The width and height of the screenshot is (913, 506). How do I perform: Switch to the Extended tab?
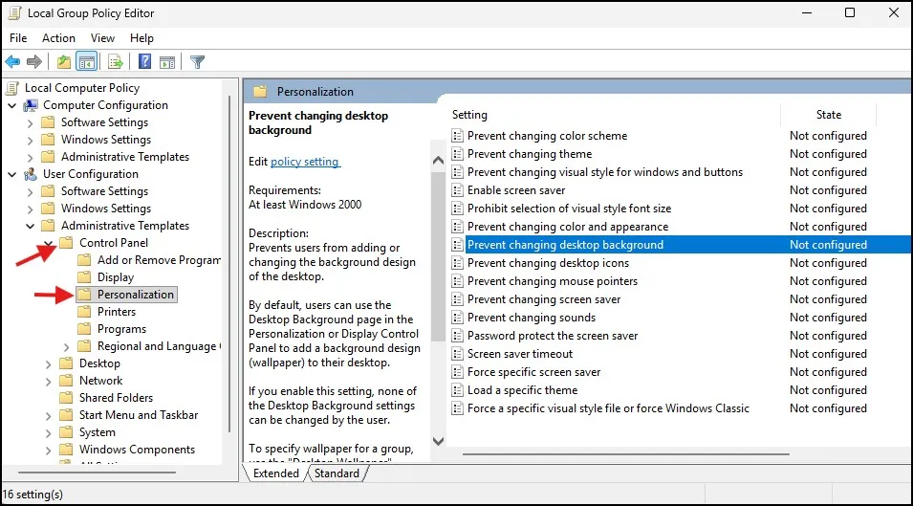(x=275, y=473)
